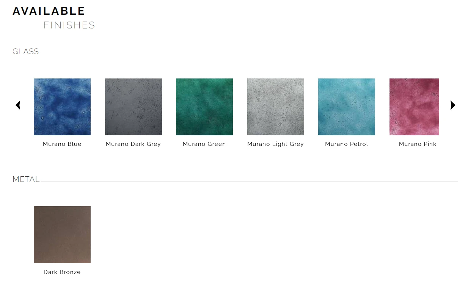Show previous glass finishes with left arrow
The image size is (468, 282).
(x=18, y=105)
